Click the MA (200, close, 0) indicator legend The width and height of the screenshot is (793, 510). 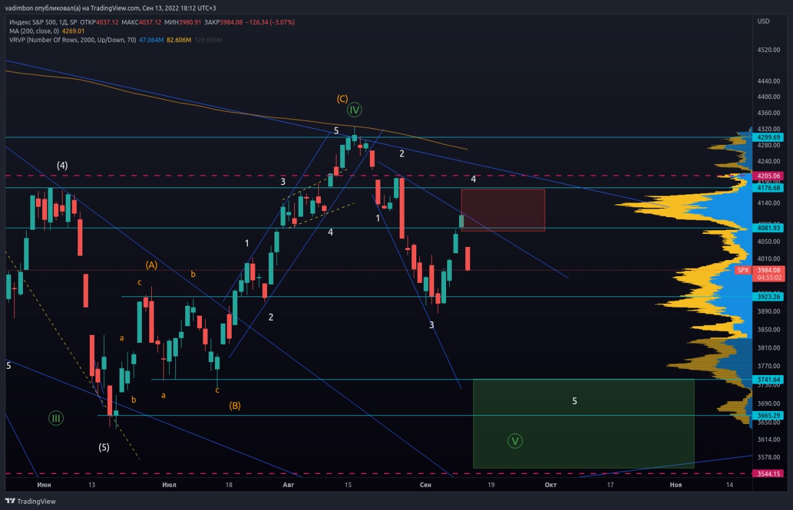click(x=34, y=31)
